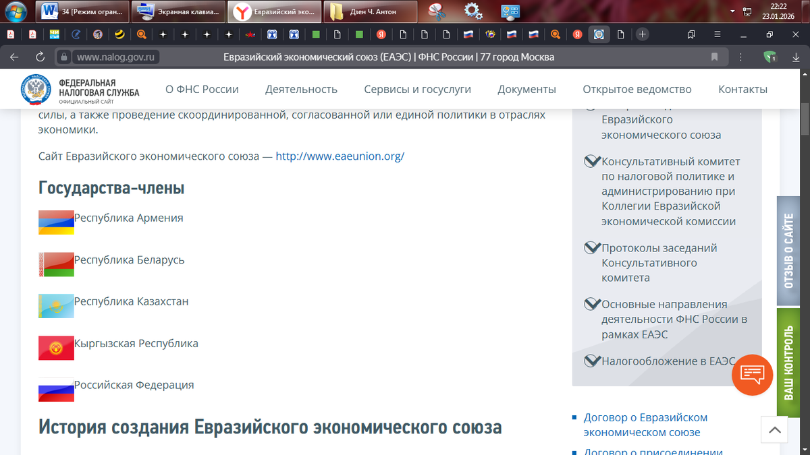This screenshot has width=810, height=455.
Task: Open Протоколы заседаний Консультативного комитета link
Action: tap(660, 263)
